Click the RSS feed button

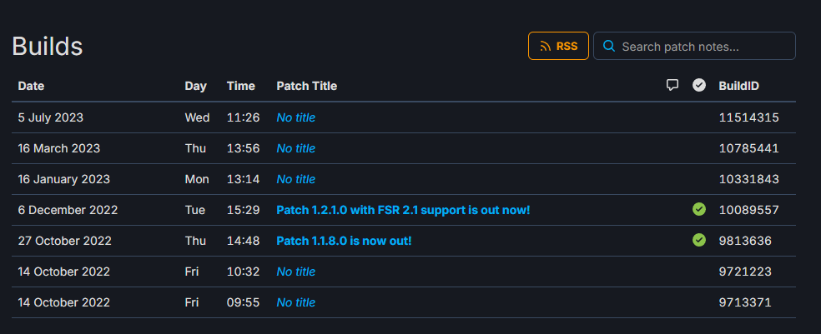coord(558,46)
